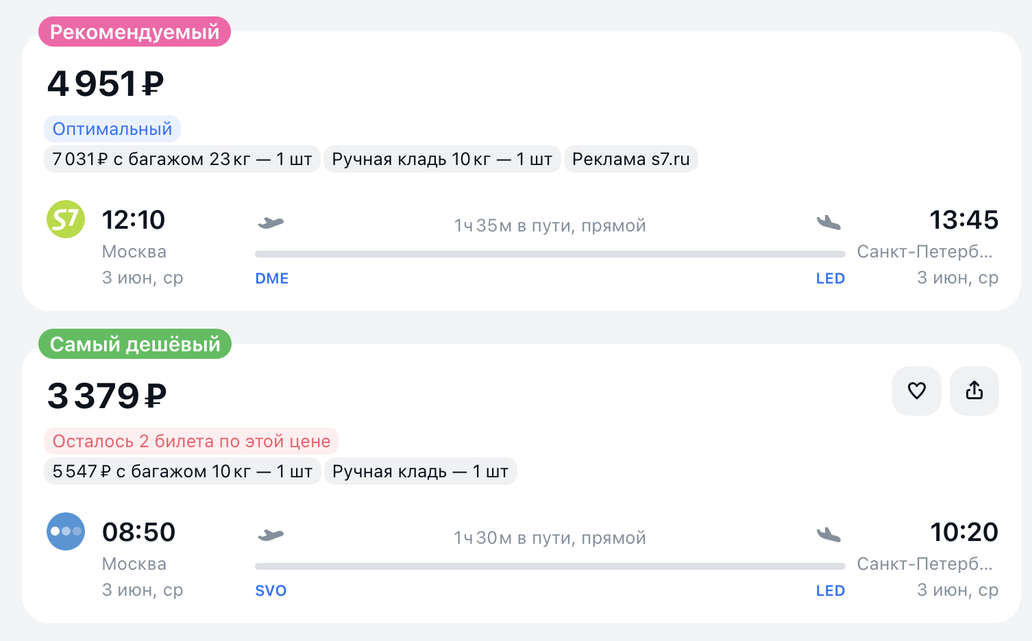The height and width of the screenshot is (641, 1032).
Task: Select the DME airport code
Action: 272,279
